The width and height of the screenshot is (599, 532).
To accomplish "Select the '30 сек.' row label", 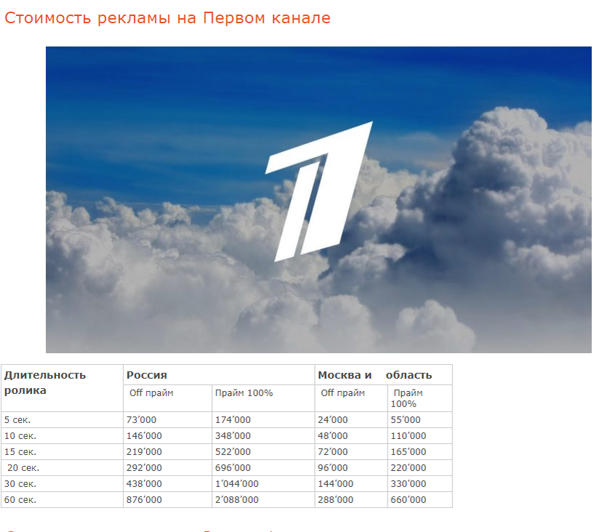I will click(20, 484).
